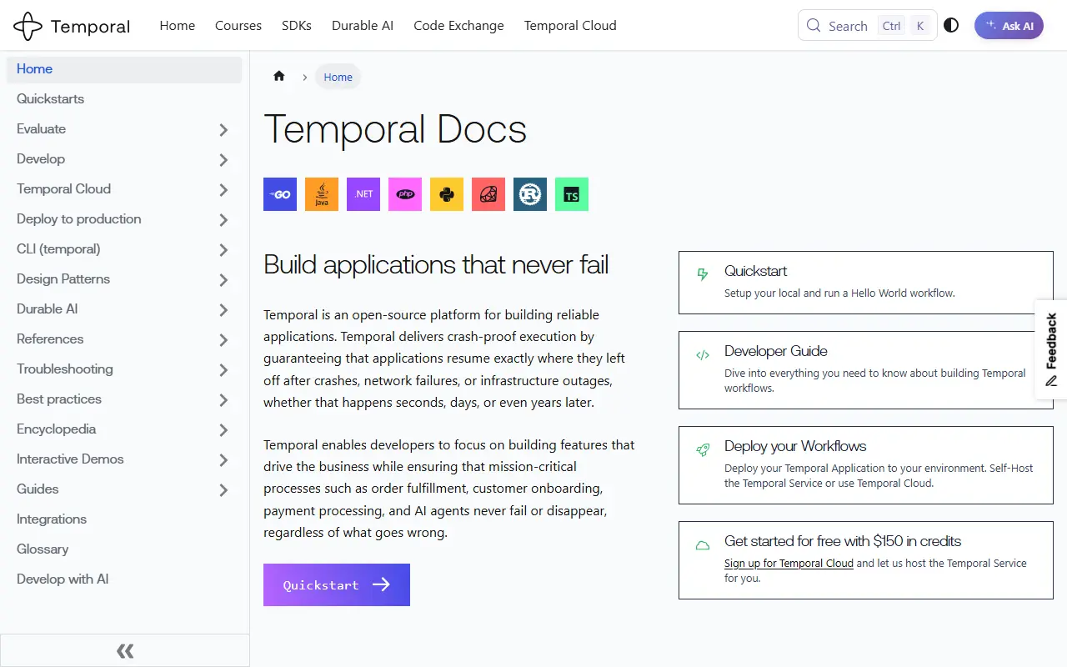Select Courses in top navigation
The height and width of the screenshot is (667, 1067).
[x=238, y=25]
